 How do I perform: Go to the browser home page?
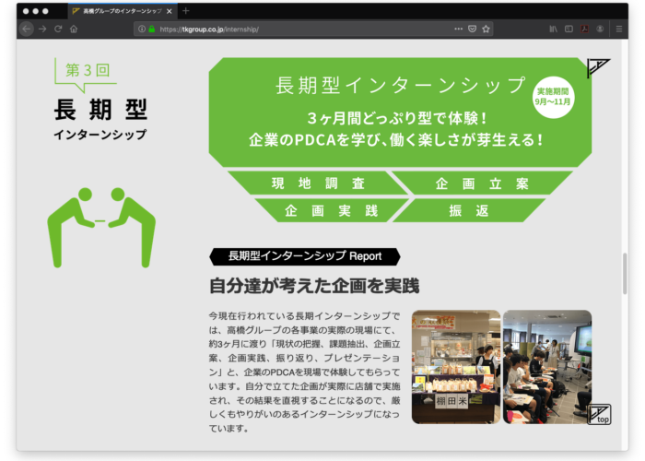pyautogui.click(x=75, y=29)
